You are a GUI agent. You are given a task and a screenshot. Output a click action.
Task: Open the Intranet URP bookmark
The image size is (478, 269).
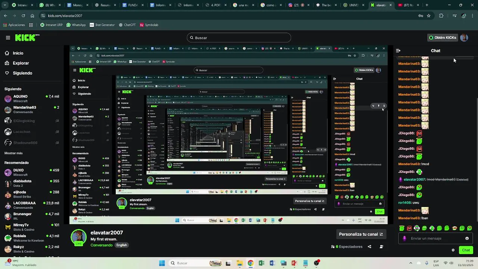point(51,25)
